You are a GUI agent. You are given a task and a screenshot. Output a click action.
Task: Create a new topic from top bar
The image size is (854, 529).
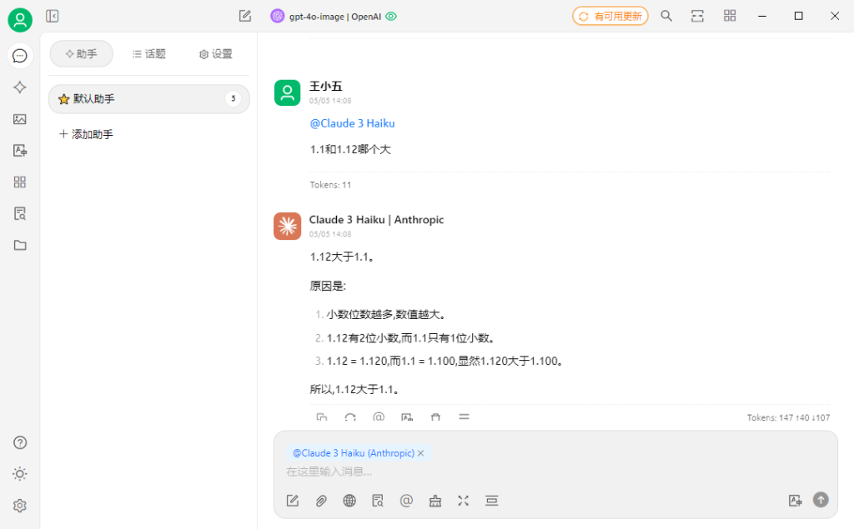(x=245, y=17)
